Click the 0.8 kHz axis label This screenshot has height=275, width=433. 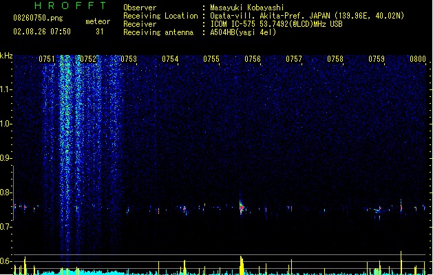(6, 192)
